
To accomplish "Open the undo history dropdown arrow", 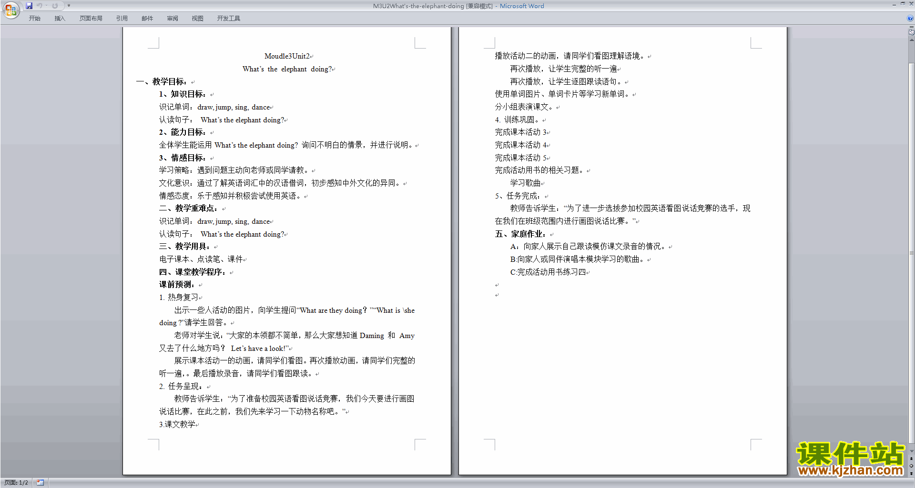I will (46, 6).
